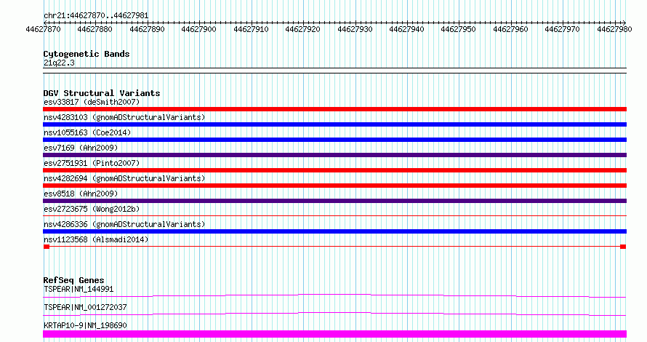Screen dimensions: 647x342
Task: Open gene label KRTAP10-9|NM_198690
Action: [85, 325]
